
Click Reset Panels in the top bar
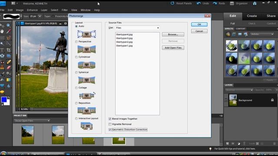pyautogui.click(x=181, y=3)
